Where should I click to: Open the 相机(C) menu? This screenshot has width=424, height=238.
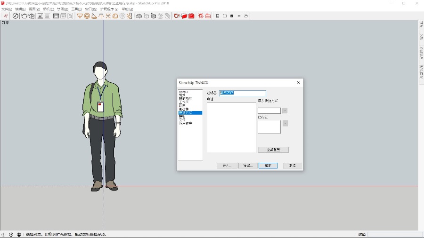49,9
